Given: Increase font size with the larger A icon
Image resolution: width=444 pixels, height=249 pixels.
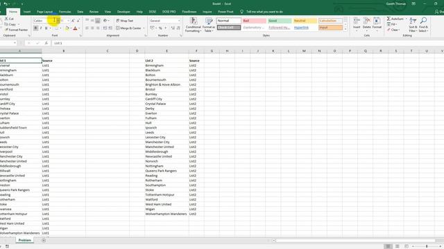Looking at the screenshot, I should pyautogui.click(x=73, y=21).
